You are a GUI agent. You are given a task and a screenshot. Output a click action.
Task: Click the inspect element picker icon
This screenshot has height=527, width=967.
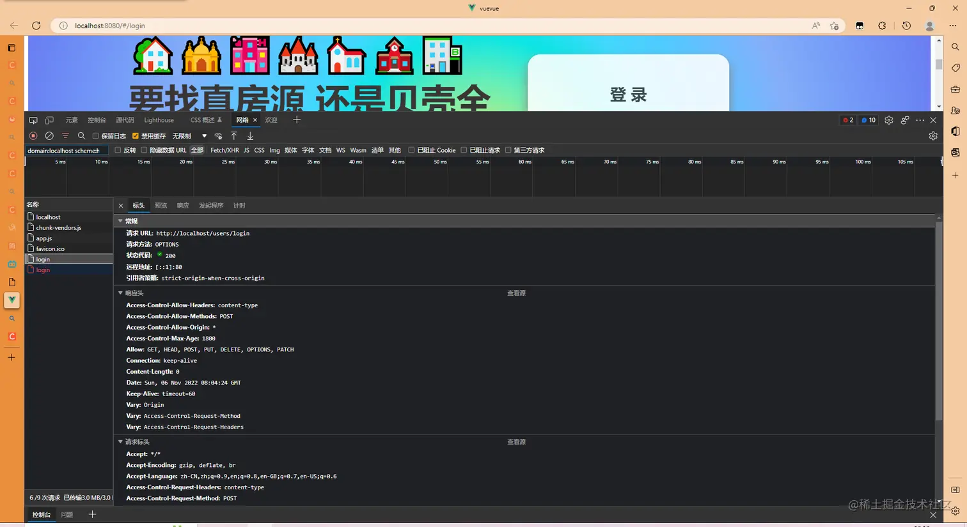tap(33, 120)
